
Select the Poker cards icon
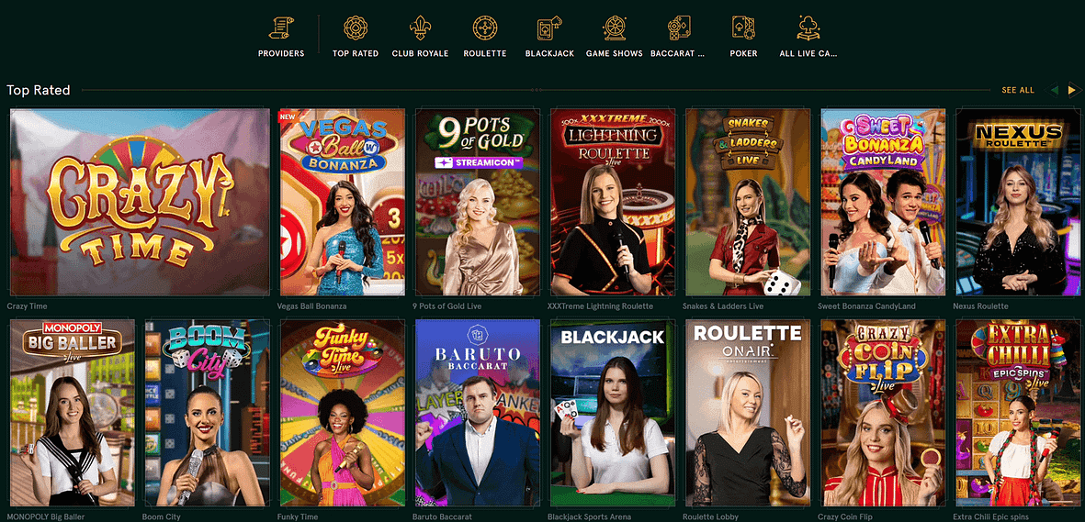tap(743, 28)
